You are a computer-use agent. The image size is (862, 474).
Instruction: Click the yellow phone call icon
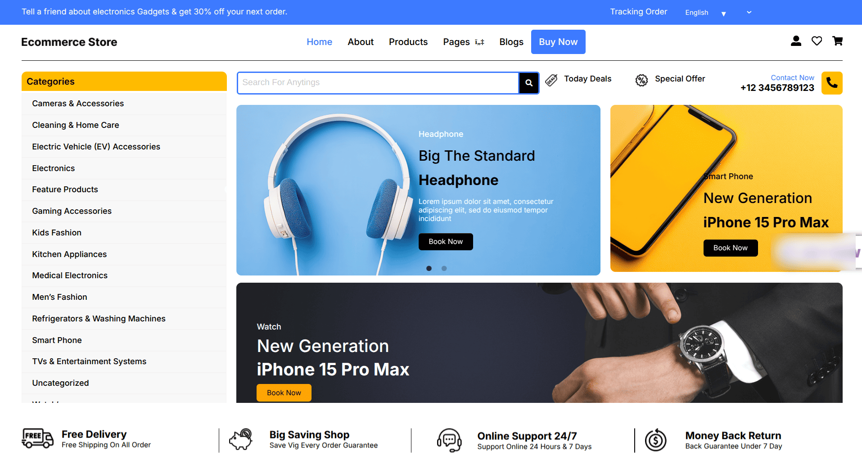832,83
